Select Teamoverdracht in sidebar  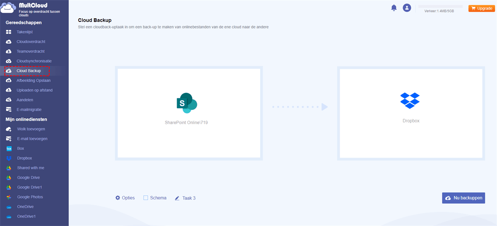[x=31, y=51]
